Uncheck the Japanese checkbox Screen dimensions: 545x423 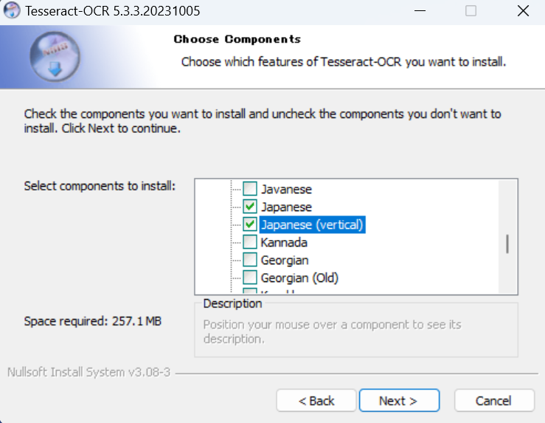click(250, 207)
